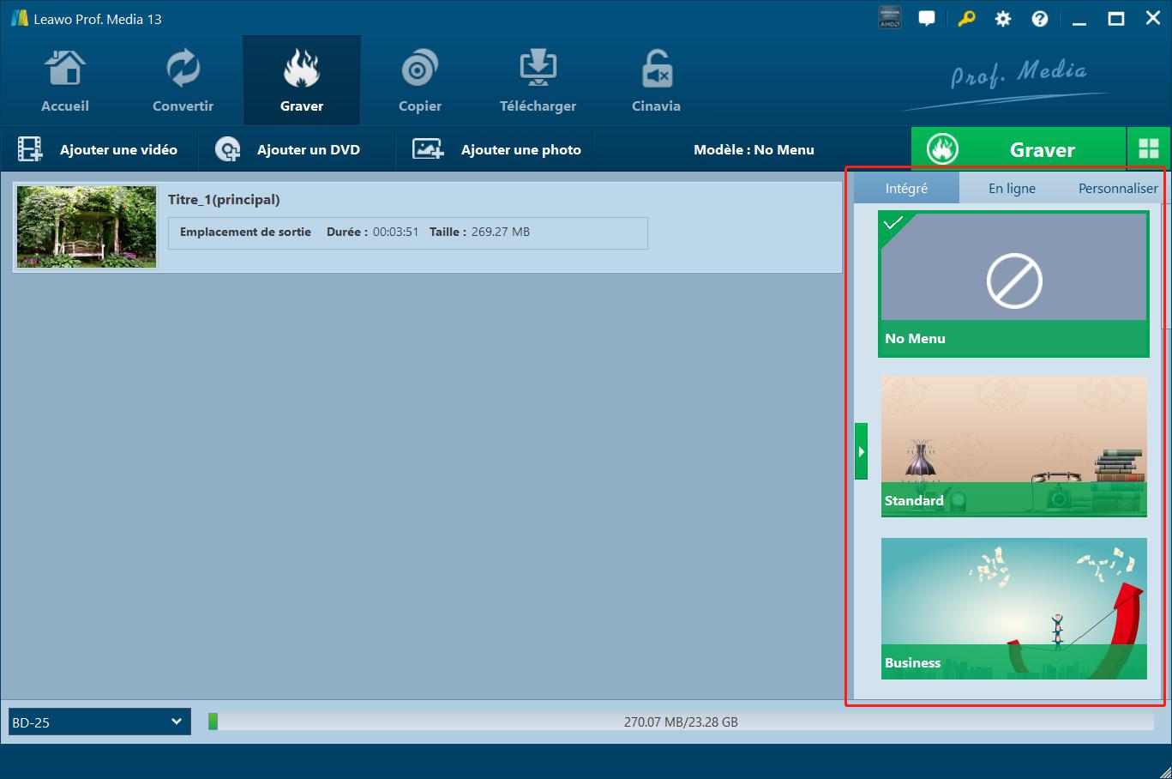Open settings with the gear icon
Viewport: 1172px width, 779px height.
(x=1002, y=18)
